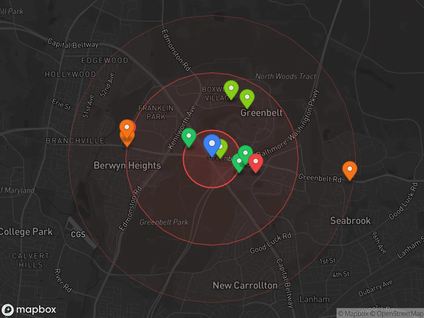Click the green pin beside Kenilworth Ave
Viewport: 424px width, 318px height.
pyautogui.click(x=188, y=136)
